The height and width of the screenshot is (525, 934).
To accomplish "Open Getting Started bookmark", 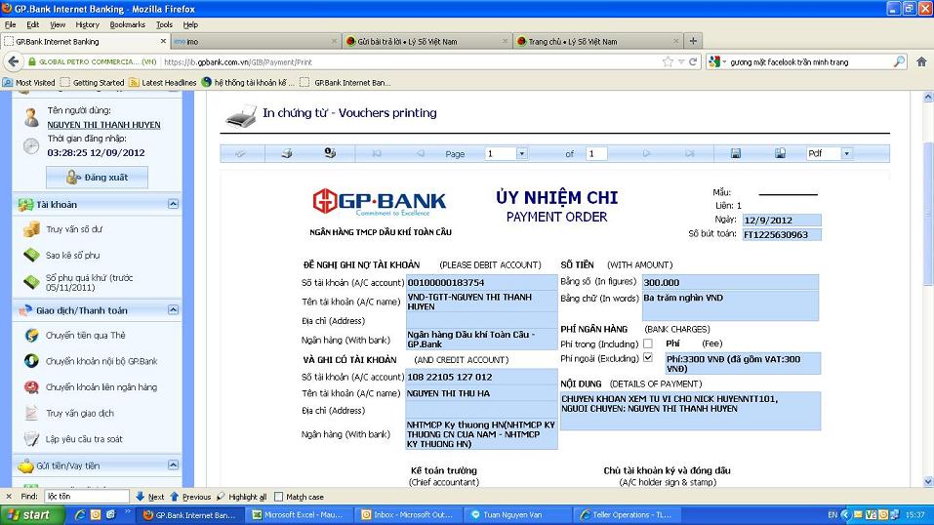I will coord(93,83).
